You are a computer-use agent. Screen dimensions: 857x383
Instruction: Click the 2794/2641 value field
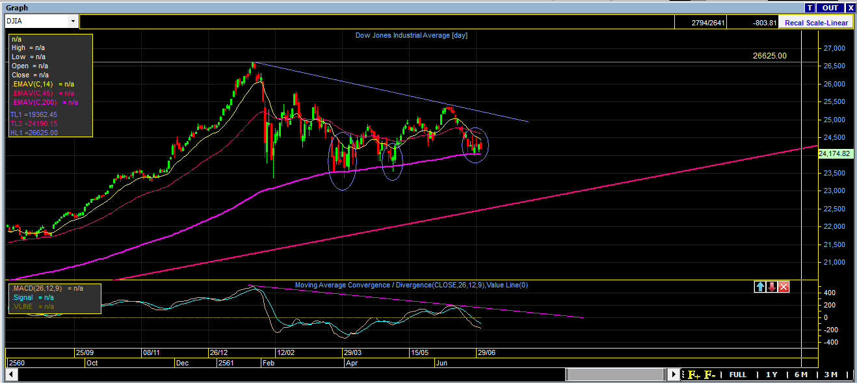pyautogui.click(x=702, y=23)
